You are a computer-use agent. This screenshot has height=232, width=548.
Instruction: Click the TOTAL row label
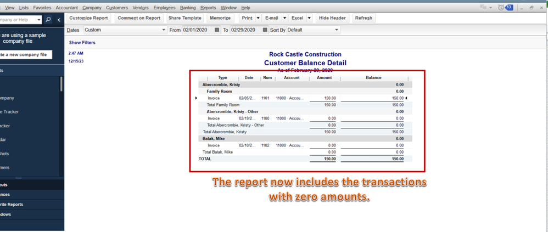click(205, 159)
